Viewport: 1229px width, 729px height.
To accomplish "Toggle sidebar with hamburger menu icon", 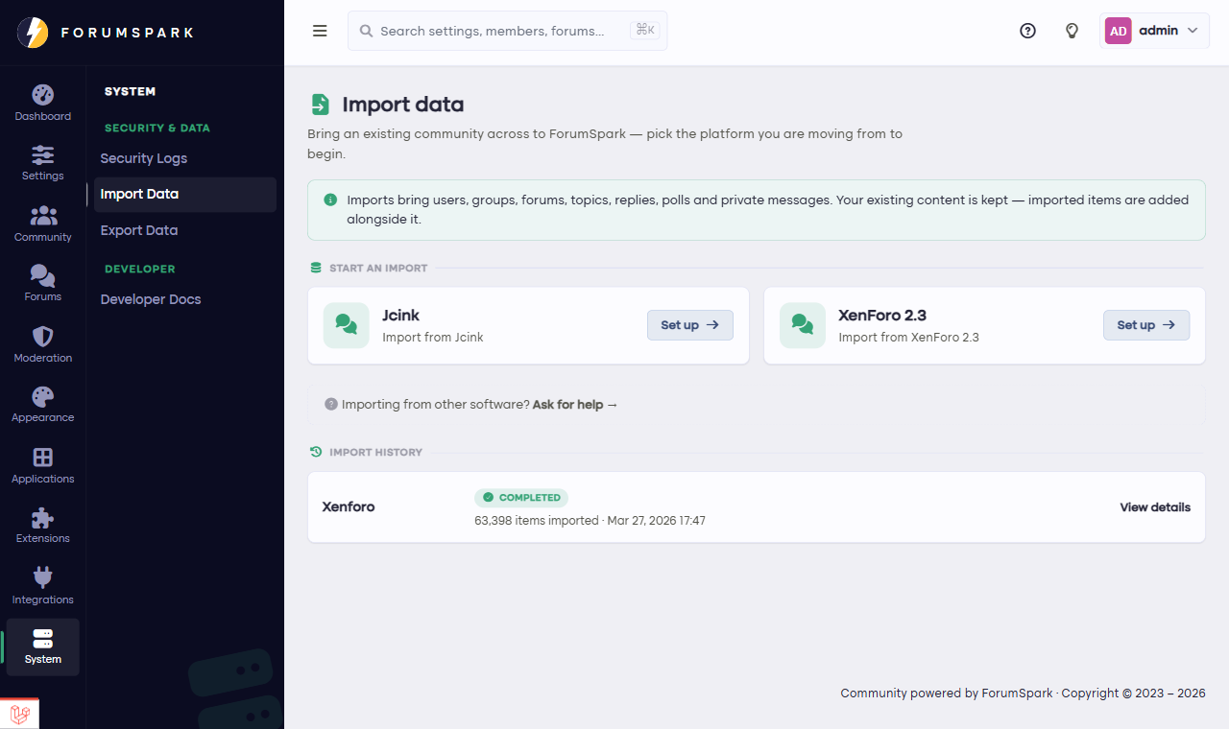I will pyautogui.click(x=320, y=31).
